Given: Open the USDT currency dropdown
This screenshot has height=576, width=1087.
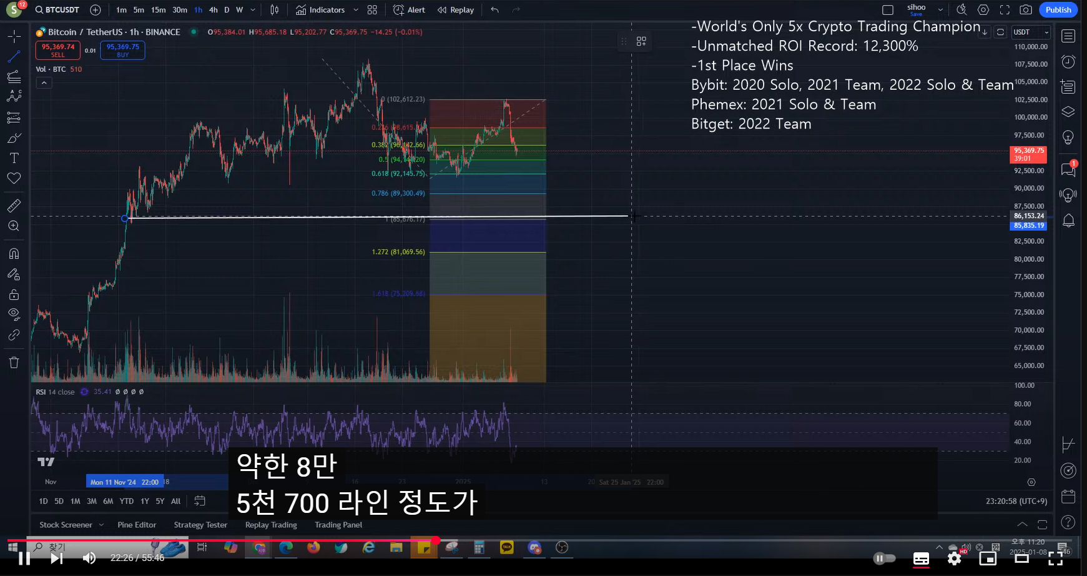Looking at the screenshot, I should [x=1031, y=32].
